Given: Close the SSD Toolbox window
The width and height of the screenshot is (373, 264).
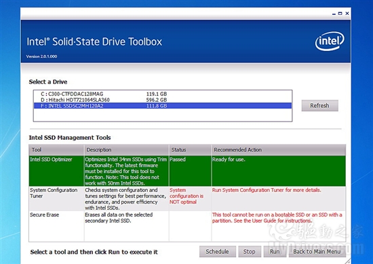Looking at the screenshot, I should 347,14.
